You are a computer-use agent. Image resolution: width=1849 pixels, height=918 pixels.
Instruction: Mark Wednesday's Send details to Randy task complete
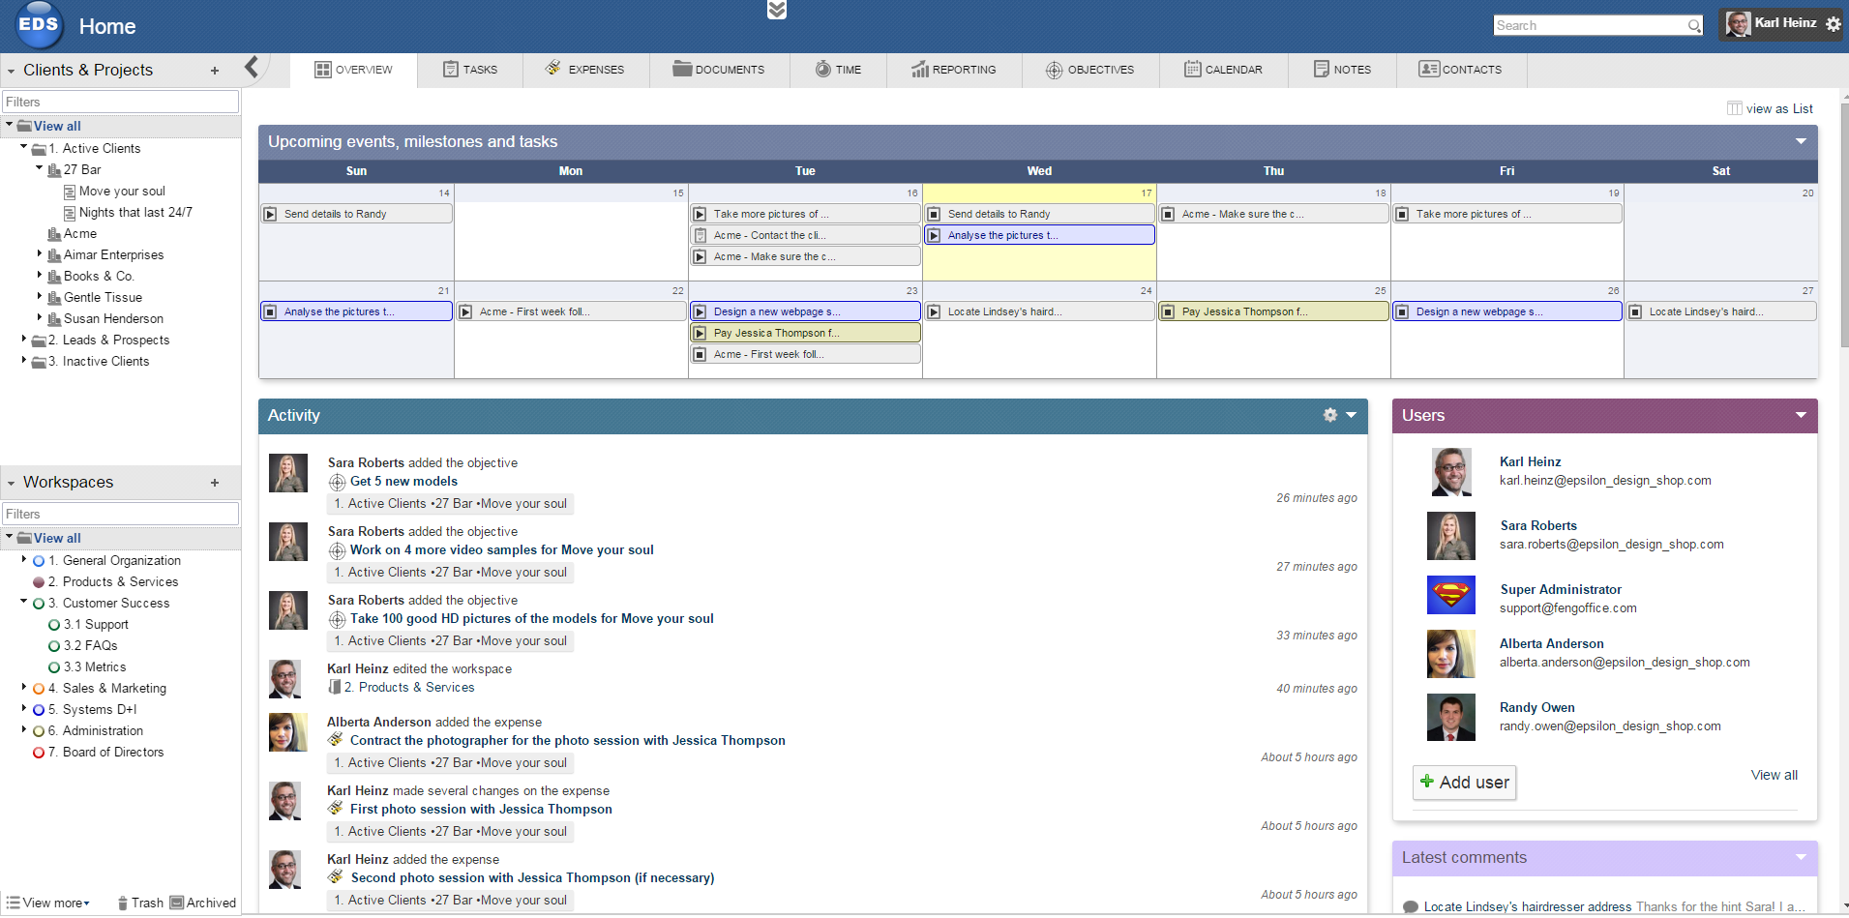(x=935, y=214)
